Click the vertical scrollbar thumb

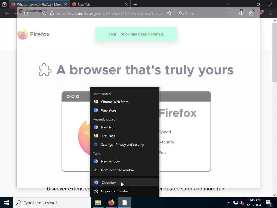(x=275, y=52)
